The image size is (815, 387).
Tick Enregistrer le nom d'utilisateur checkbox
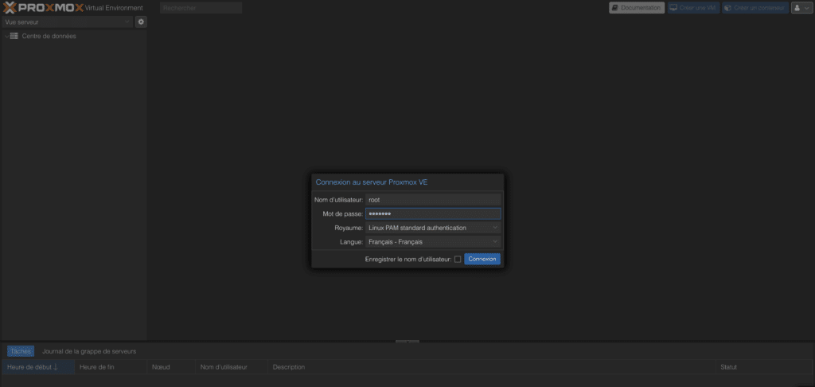click(458, 259)
